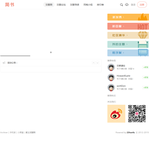Add HowardSuele as friend (+好友)

pyautogui.click(x=146, y=77)
